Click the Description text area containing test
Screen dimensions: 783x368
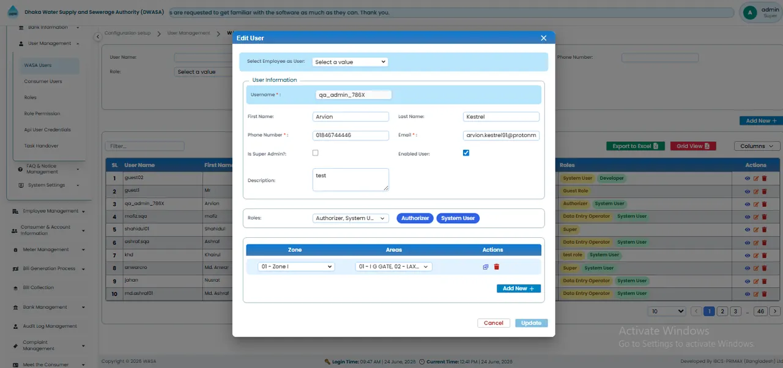[351, 180]
